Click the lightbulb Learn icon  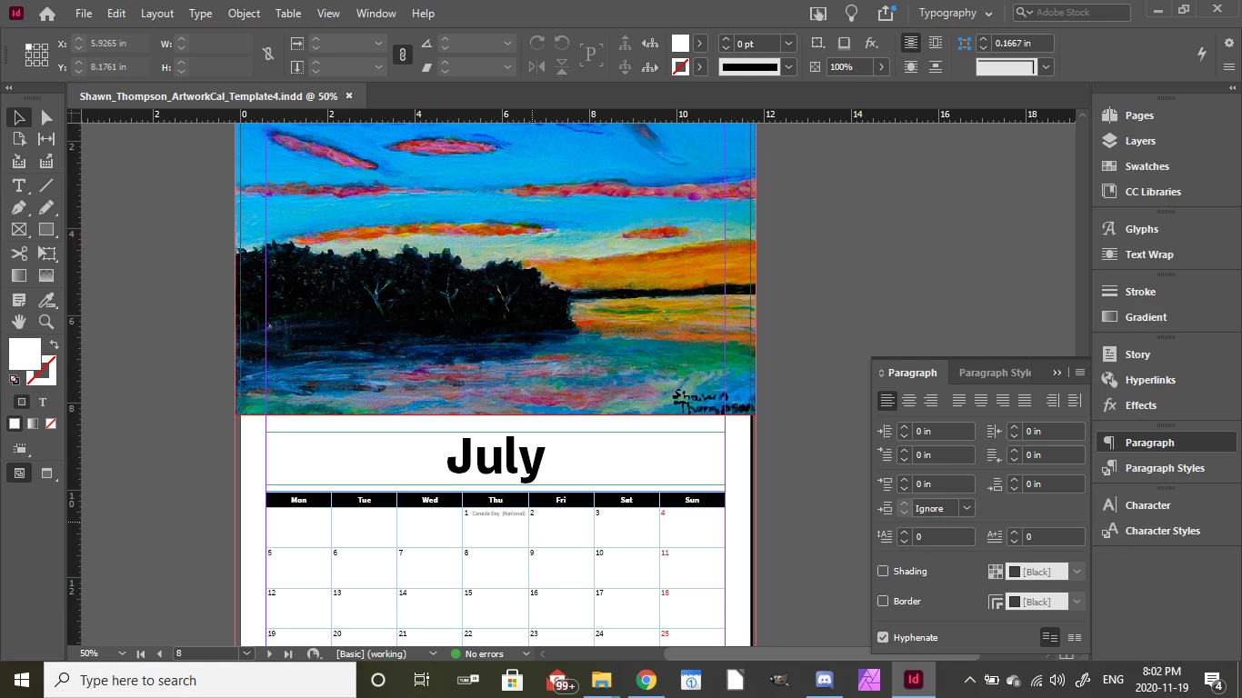pos(851,13)
